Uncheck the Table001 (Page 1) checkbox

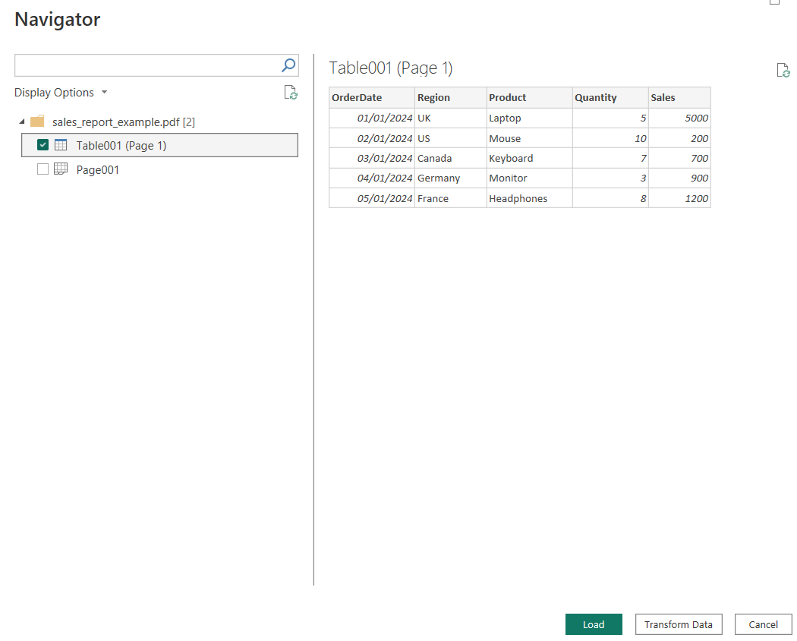click(x=43, y=145)
